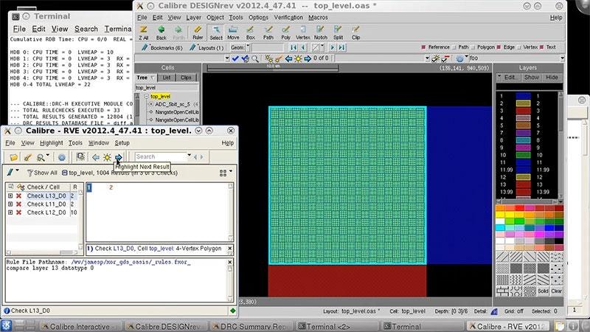This screenshot has width=590, height=332.
Task: Select result number 2 in RVE results list
Action: click(x=111, y=187)
